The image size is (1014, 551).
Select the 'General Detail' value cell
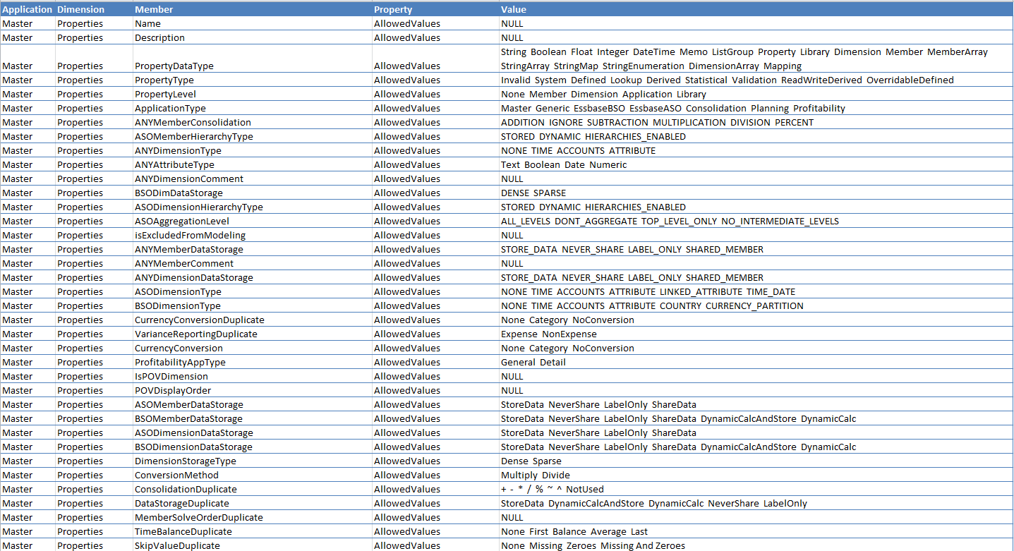pyautogui.click(x=756, y=363)
